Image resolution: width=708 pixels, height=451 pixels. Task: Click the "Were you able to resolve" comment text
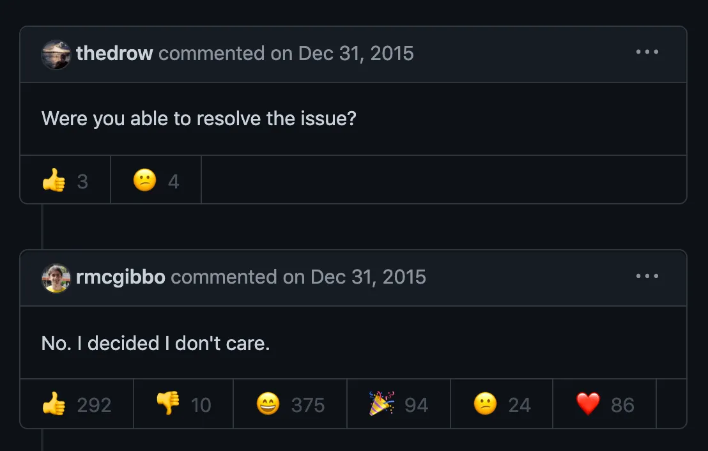pos(199,119)
